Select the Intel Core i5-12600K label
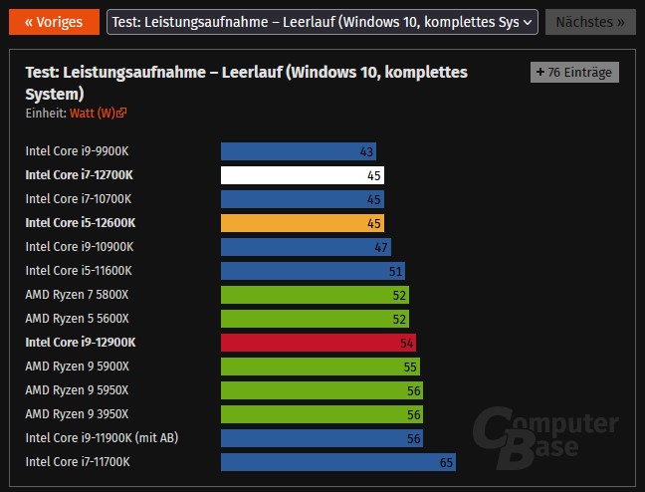Screen dimensions: 645x492 click(81, 223)
